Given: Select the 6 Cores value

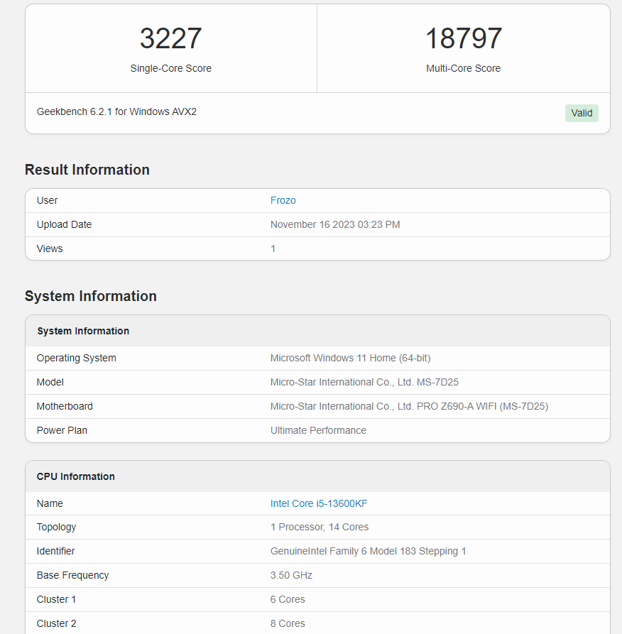Looking at the screenshot, I should pyautogui.click(x=288, y=599).
